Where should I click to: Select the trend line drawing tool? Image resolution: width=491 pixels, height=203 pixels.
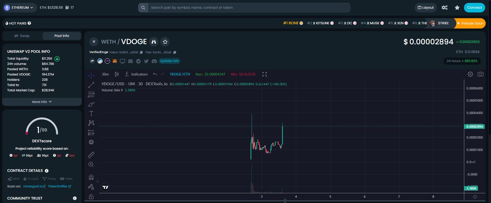pyautogui.click(x=91, y=85)
